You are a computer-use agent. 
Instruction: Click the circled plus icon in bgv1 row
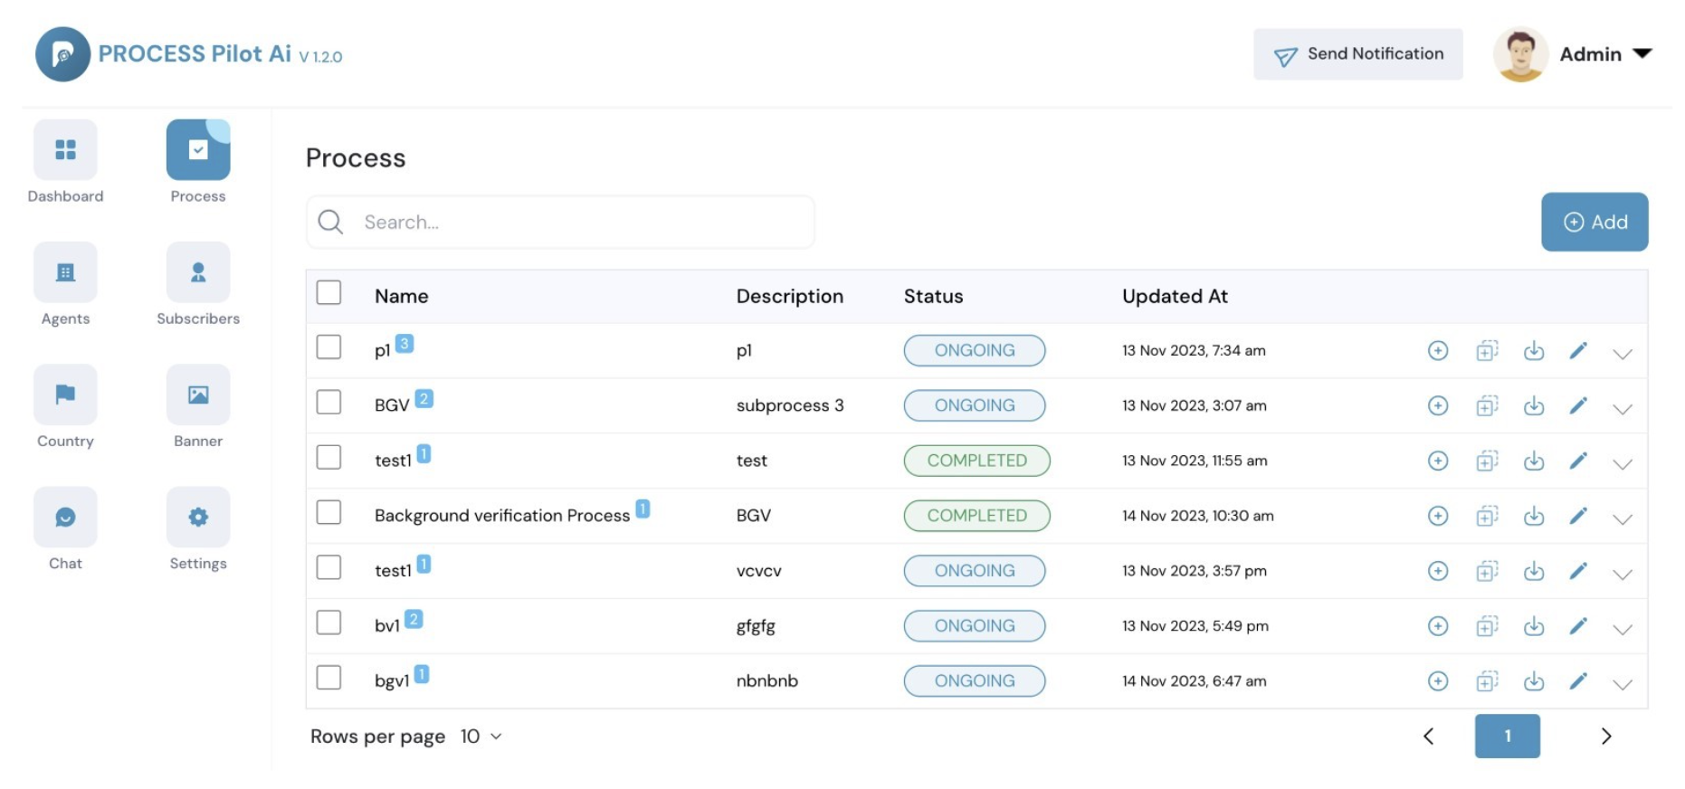[x=1437, y=681]
